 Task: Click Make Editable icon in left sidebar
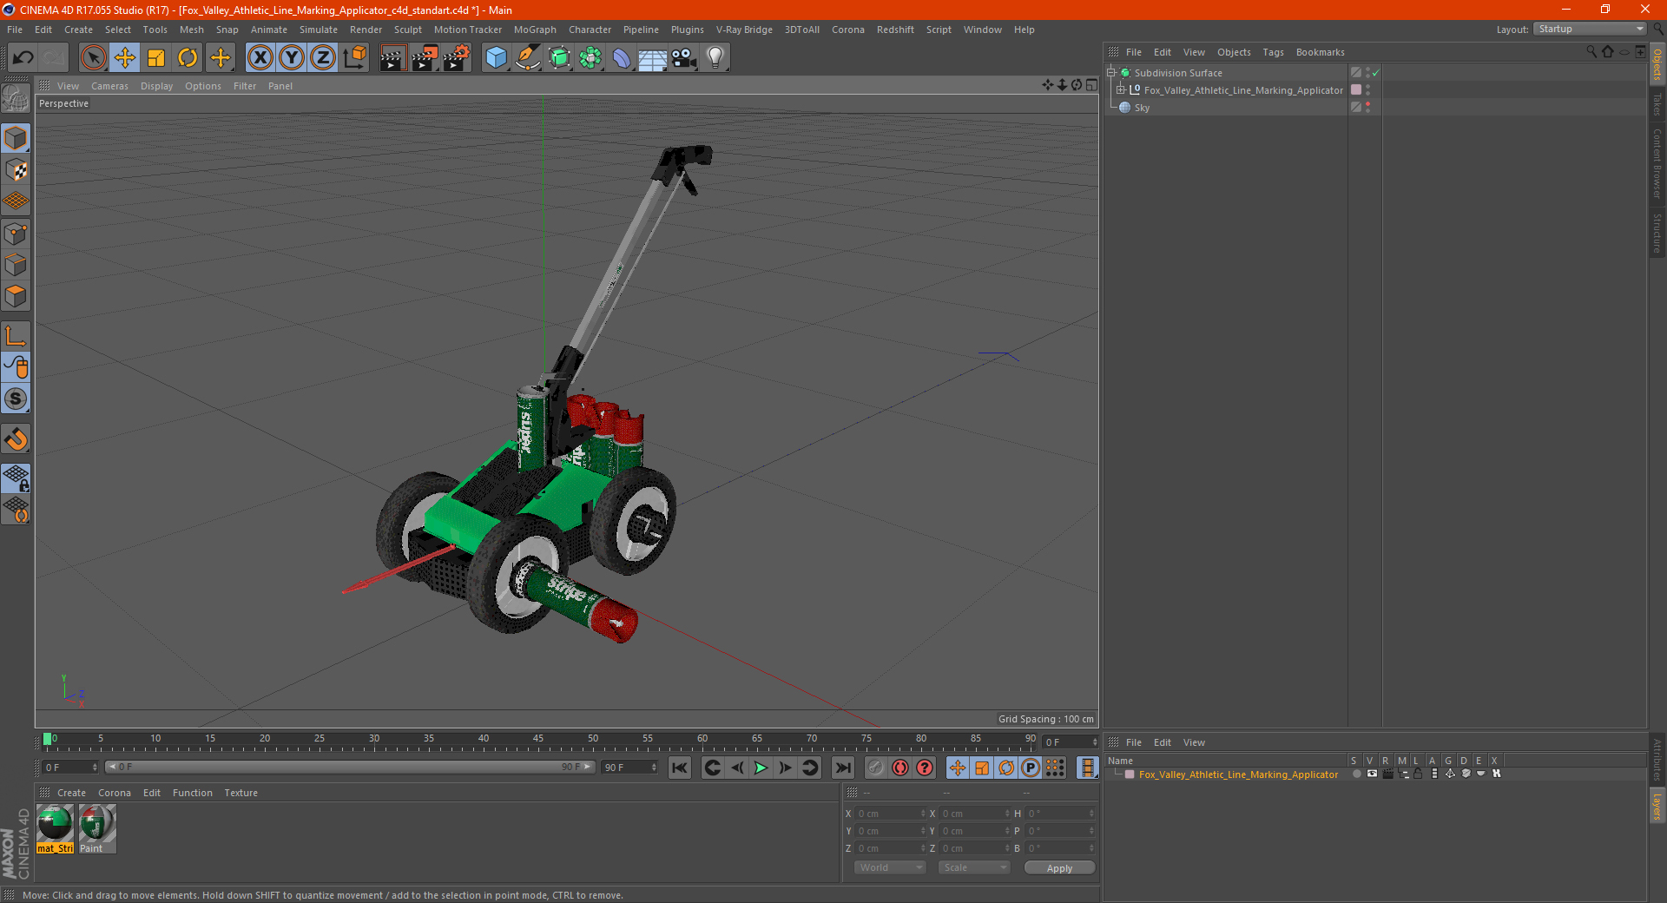(x=16, y=99)
